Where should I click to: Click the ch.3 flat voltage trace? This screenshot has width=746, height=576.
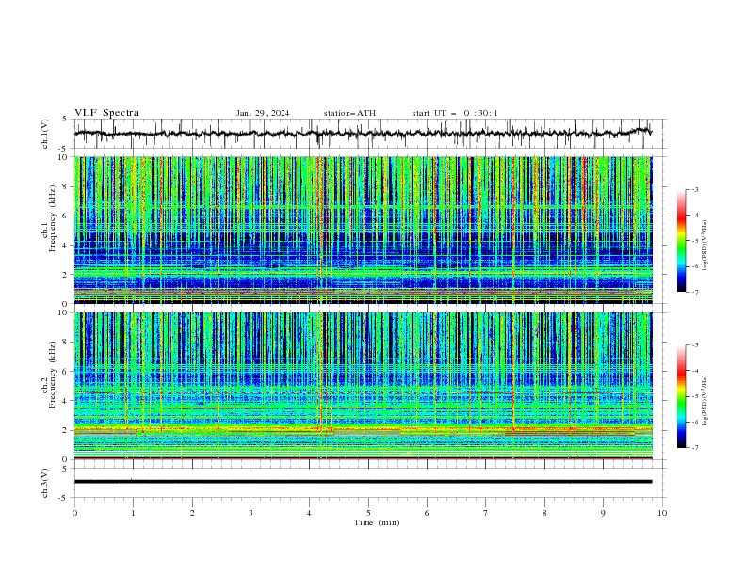(363, 482)
